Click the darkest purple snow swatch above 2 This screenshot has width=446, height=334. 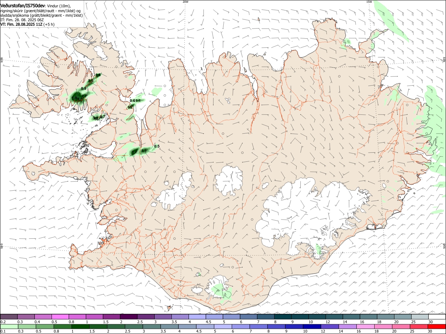pos(129,317)
